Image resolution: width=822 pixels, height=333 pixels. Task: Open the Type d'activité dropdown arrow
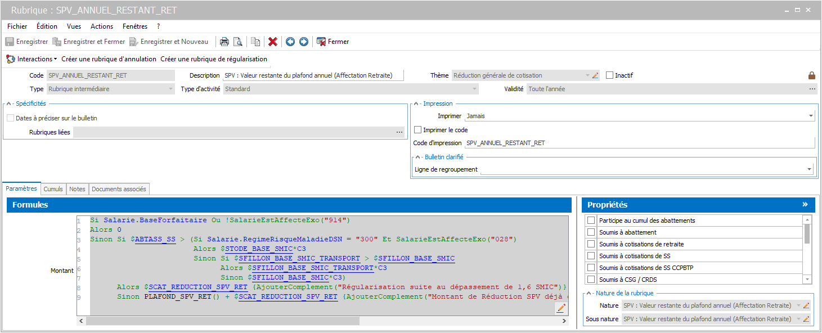coord(475,89)
